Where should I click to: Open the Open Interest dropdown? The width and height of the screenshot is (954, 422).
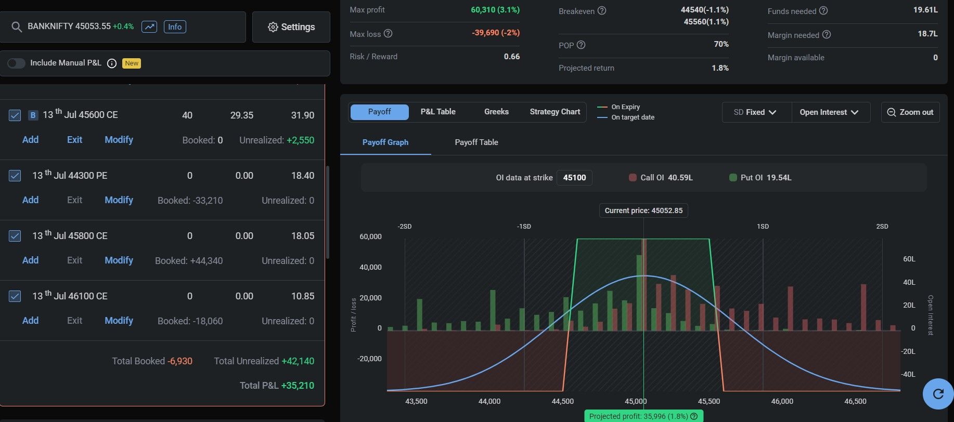[x=831, y=112]
